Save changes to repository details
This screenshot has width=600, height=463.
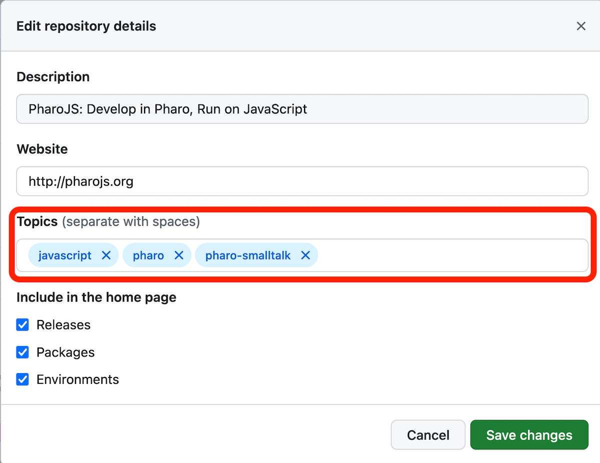529,435
